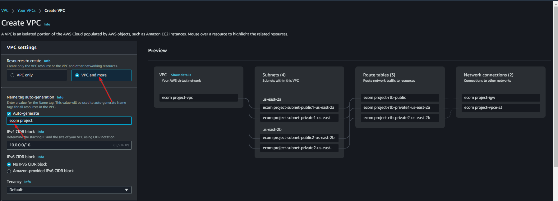Select the VPC and more option

pyautogui.click(x=77, y=75)
